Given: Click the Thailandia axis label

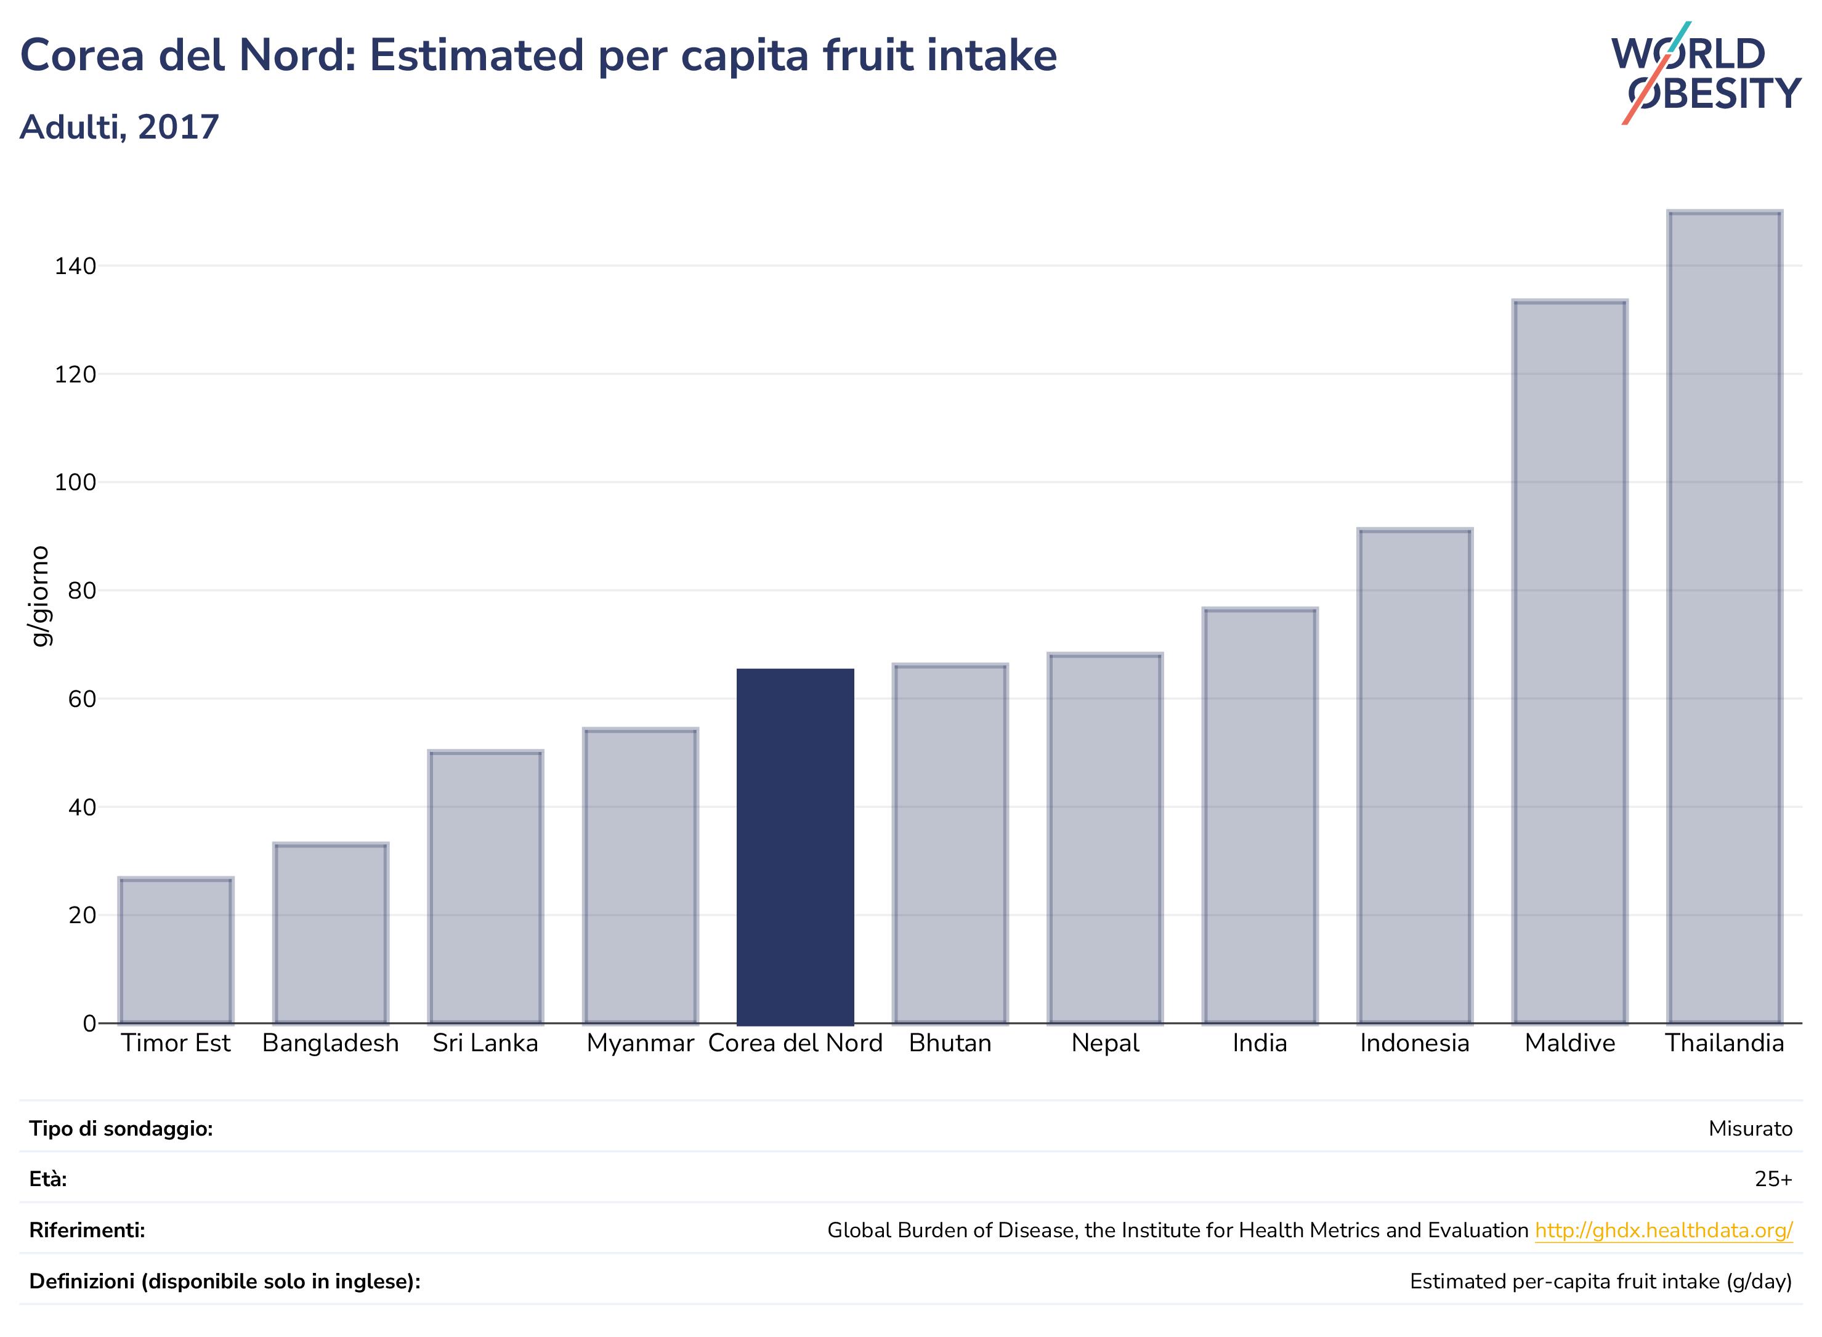Looking at the screenshot, I should click(1724, 1043).
